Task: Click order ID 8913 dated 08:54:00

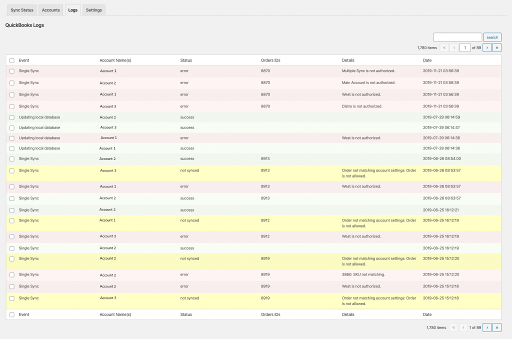Action: pyautogui.click(x=265, y=158)
